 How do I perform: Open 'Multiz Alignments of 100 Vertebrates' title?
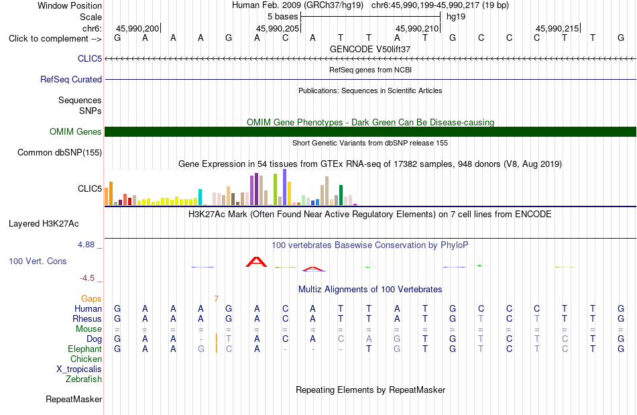click(370, 289)
